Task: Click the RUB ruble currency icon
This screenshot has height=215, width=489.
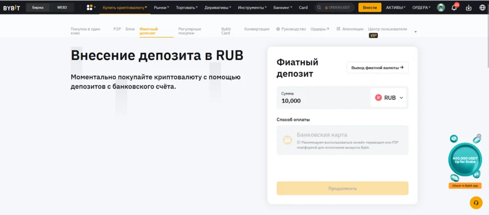Action: [378, 98]
